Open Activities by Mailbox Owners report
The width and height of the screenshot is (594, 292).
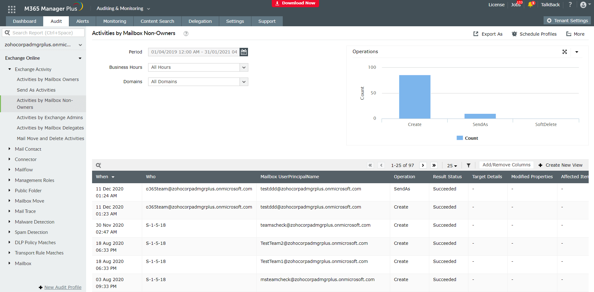(x=48, y=79)
